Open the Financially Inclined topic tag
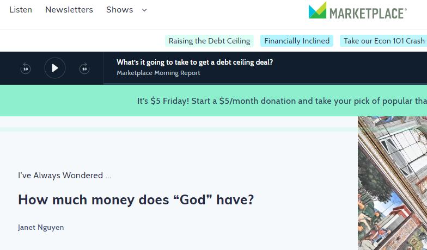 coord(297,41)
